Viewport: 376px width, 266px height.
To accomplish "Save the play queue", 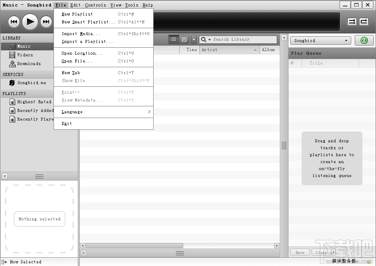I will [300, 253].
